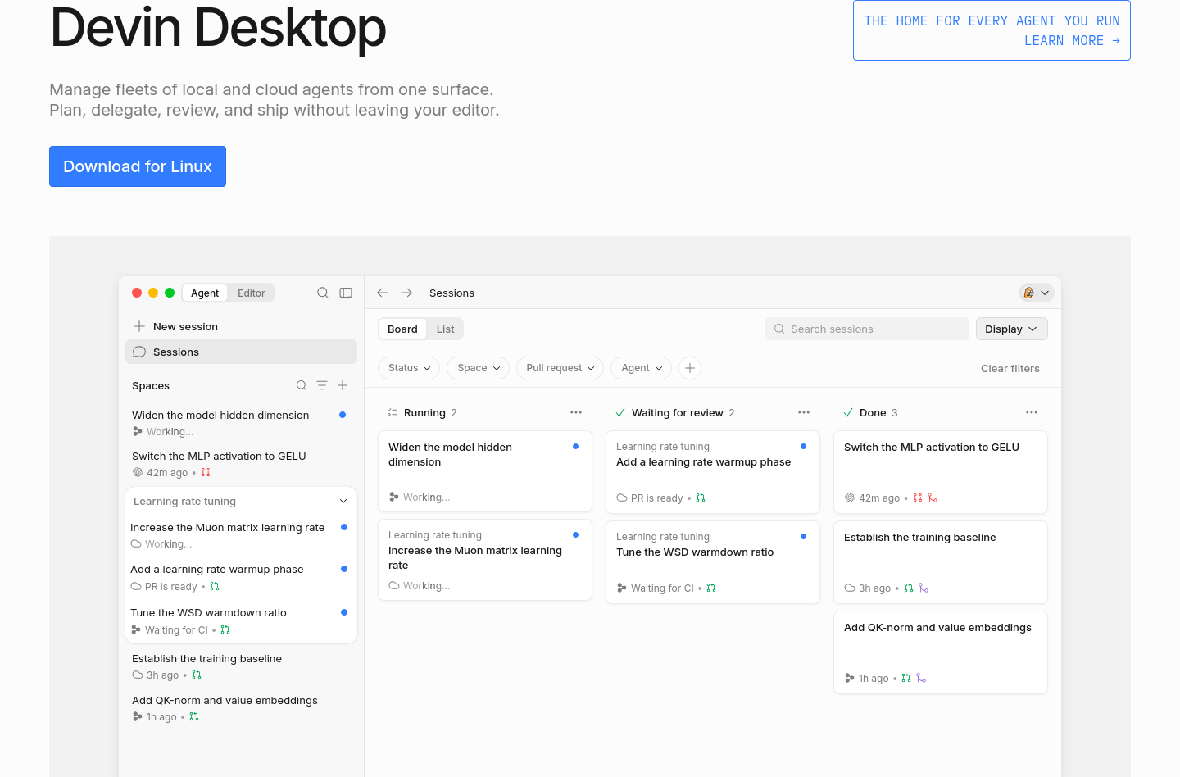Select sidebar session Add QK-norm and value embeddings
Viewport: 1180px width, 777px height.
pos(241,708)
